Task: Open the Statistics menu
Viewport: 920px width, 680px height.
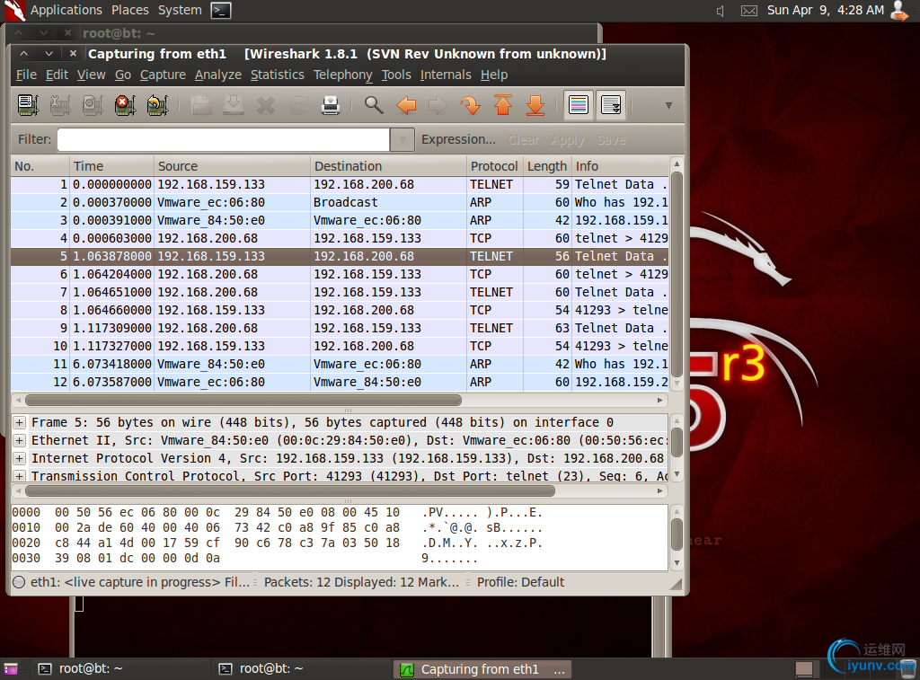Action: (277, 75)
